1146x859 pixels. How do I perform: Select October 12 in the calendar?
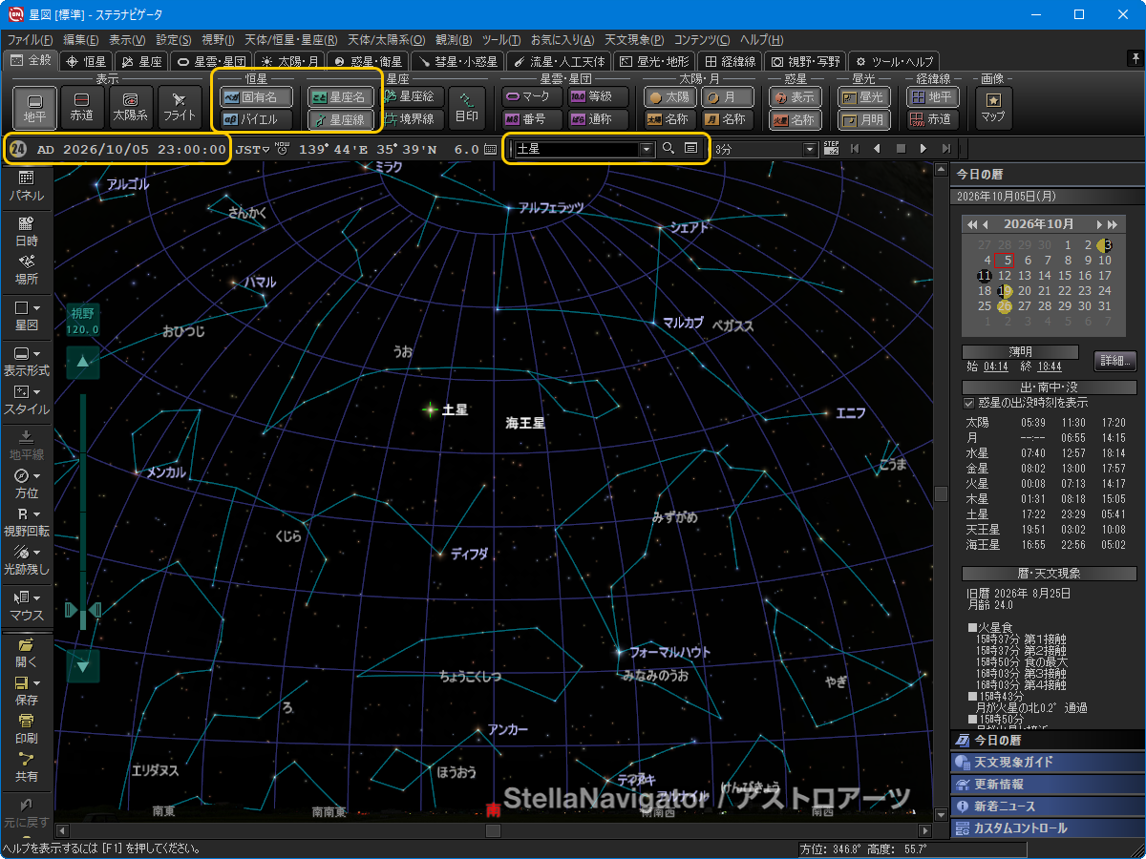(x=1005, y=275)
